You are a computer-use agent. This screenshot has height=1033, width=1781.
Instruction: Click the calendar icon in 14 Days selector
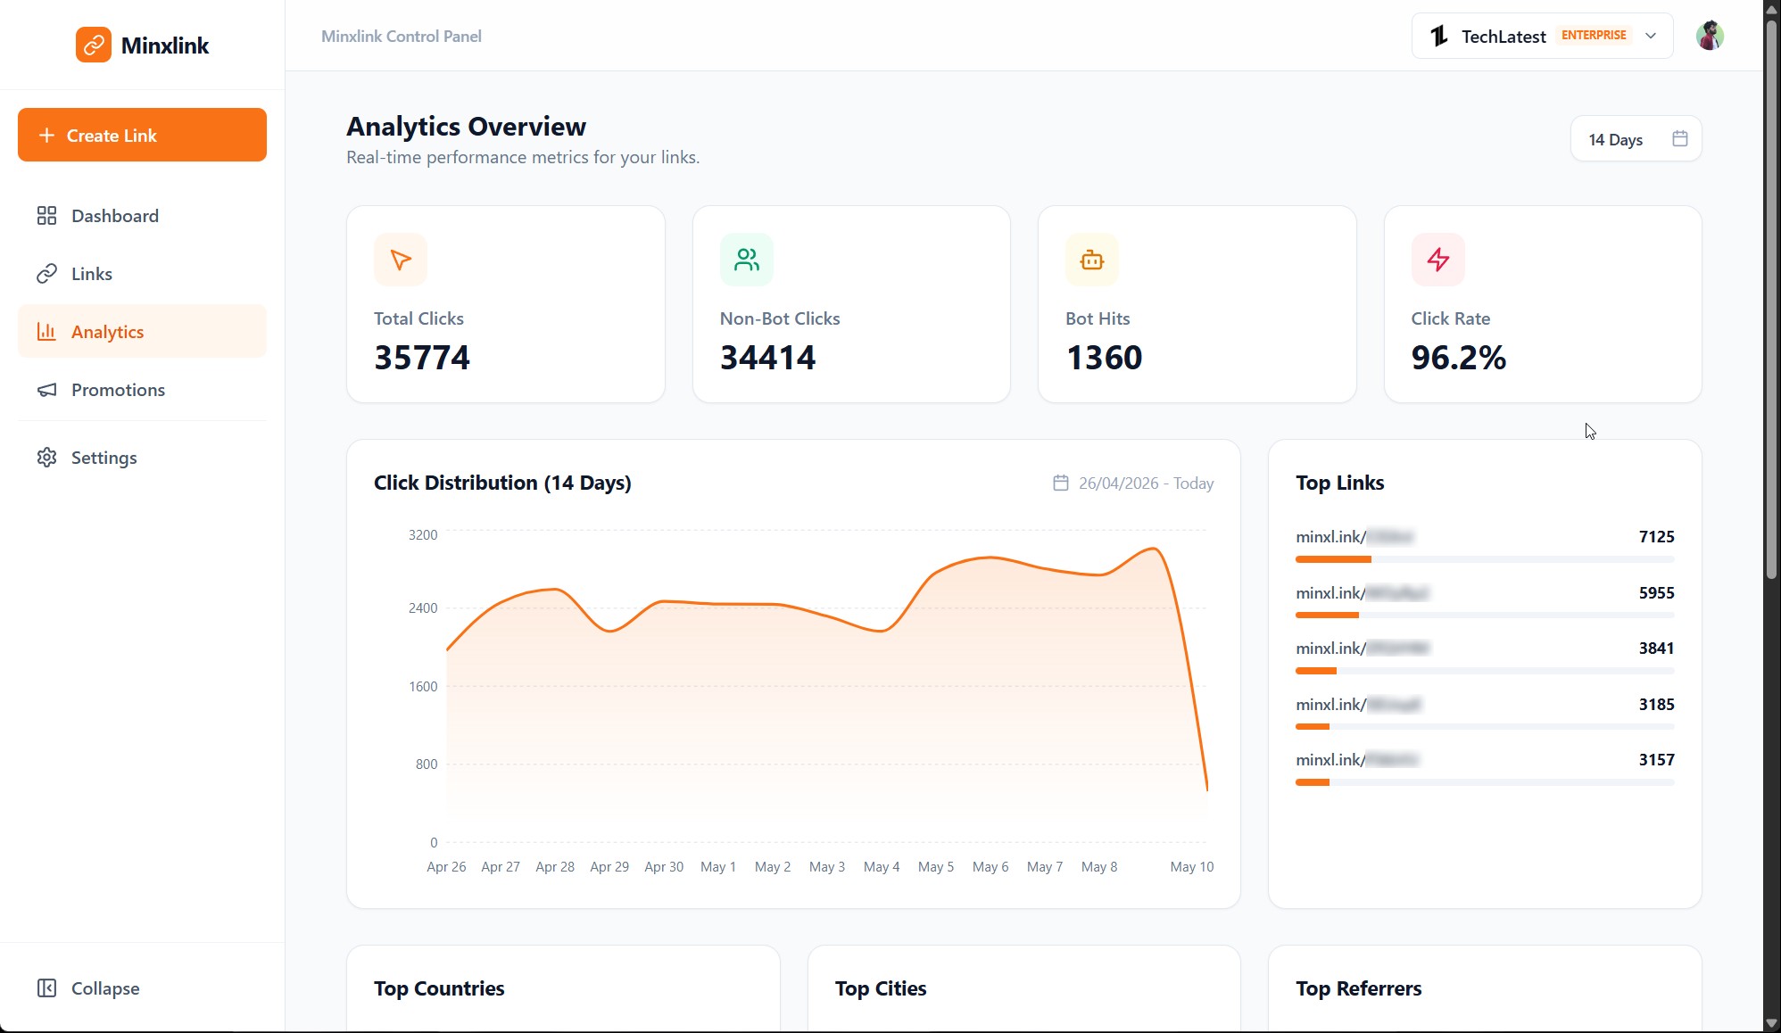click(1679, 138)
